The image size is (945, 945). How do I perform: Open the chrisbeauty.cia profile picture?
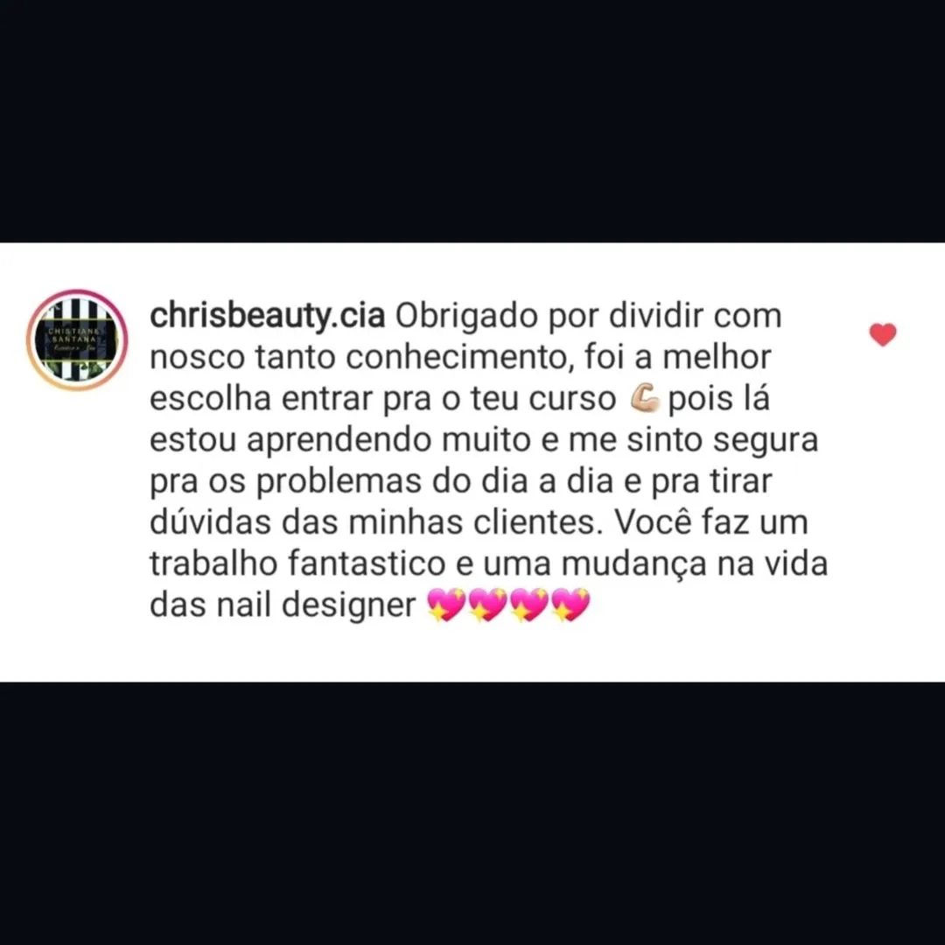coord(77,339)
